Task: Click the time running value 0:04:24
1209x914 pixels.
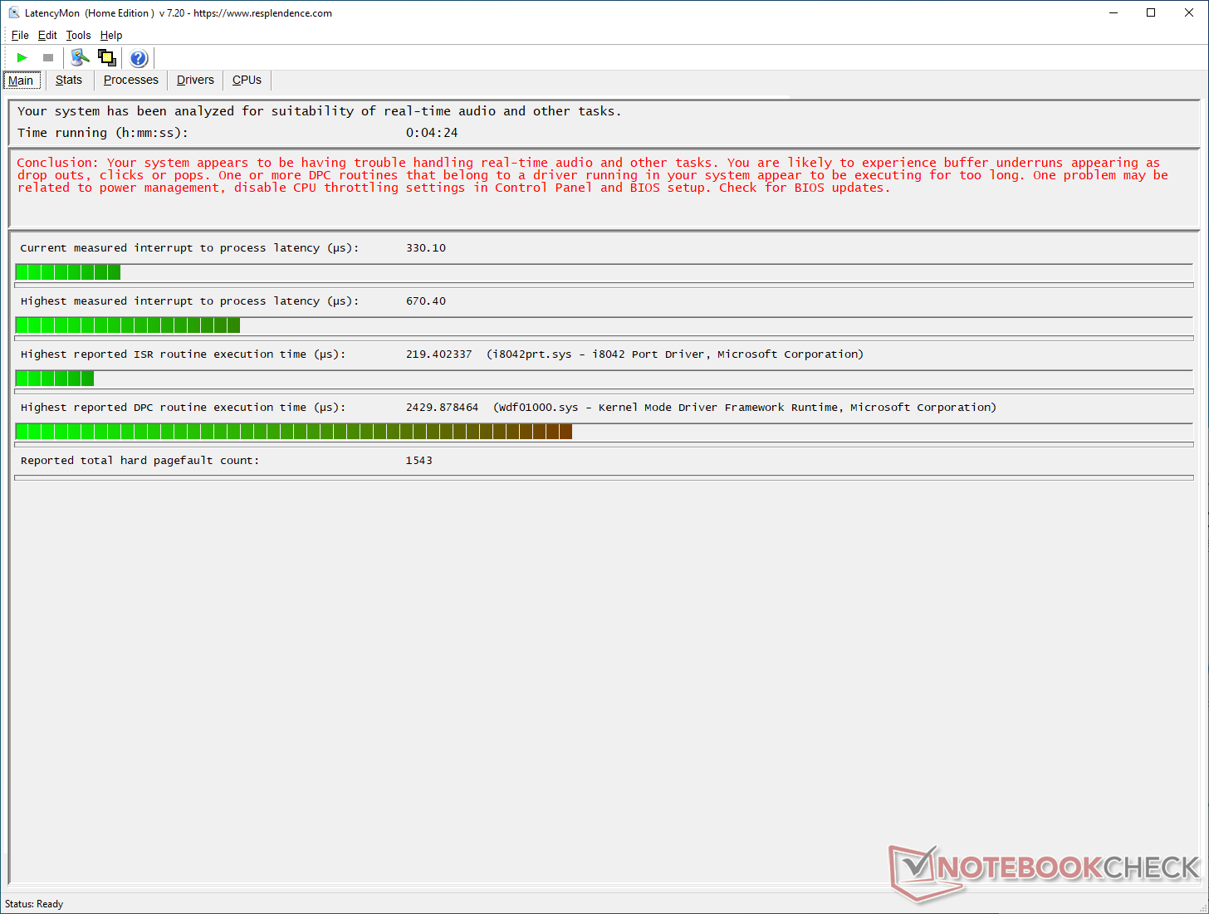Action: tap(432, 133)
